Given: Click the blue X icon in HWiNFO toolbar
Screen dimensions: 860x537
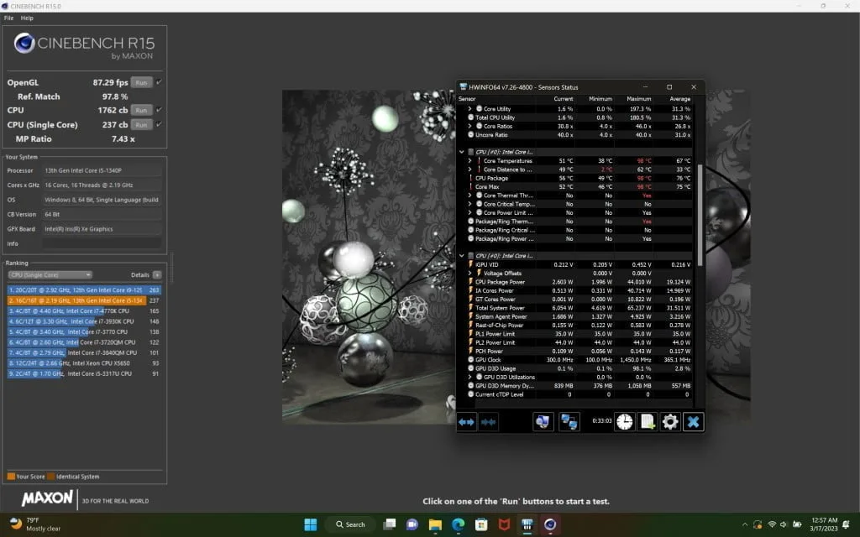Looking at the screenshot, I should tap(692, 421).
